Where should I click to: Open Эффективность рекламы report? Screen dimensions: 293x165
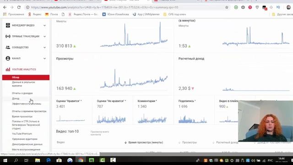coord(27,104)
